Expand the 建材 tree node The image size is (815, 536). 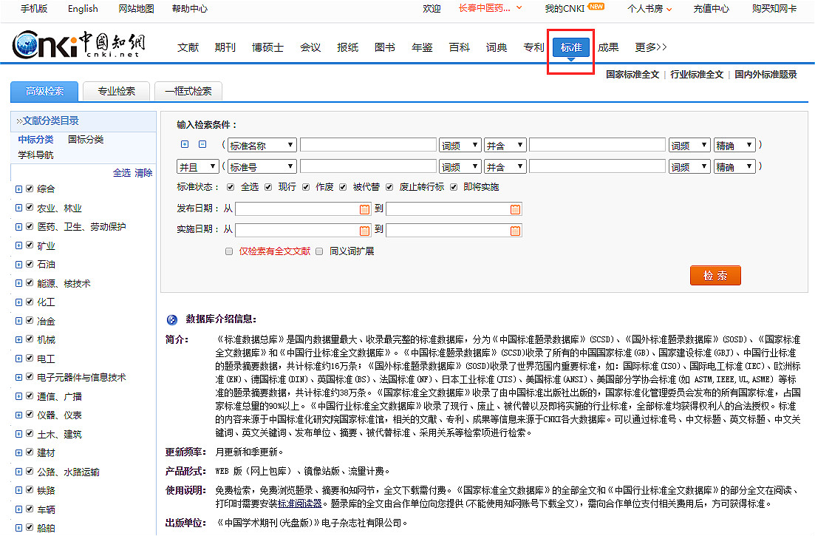[x=18, y=452]
